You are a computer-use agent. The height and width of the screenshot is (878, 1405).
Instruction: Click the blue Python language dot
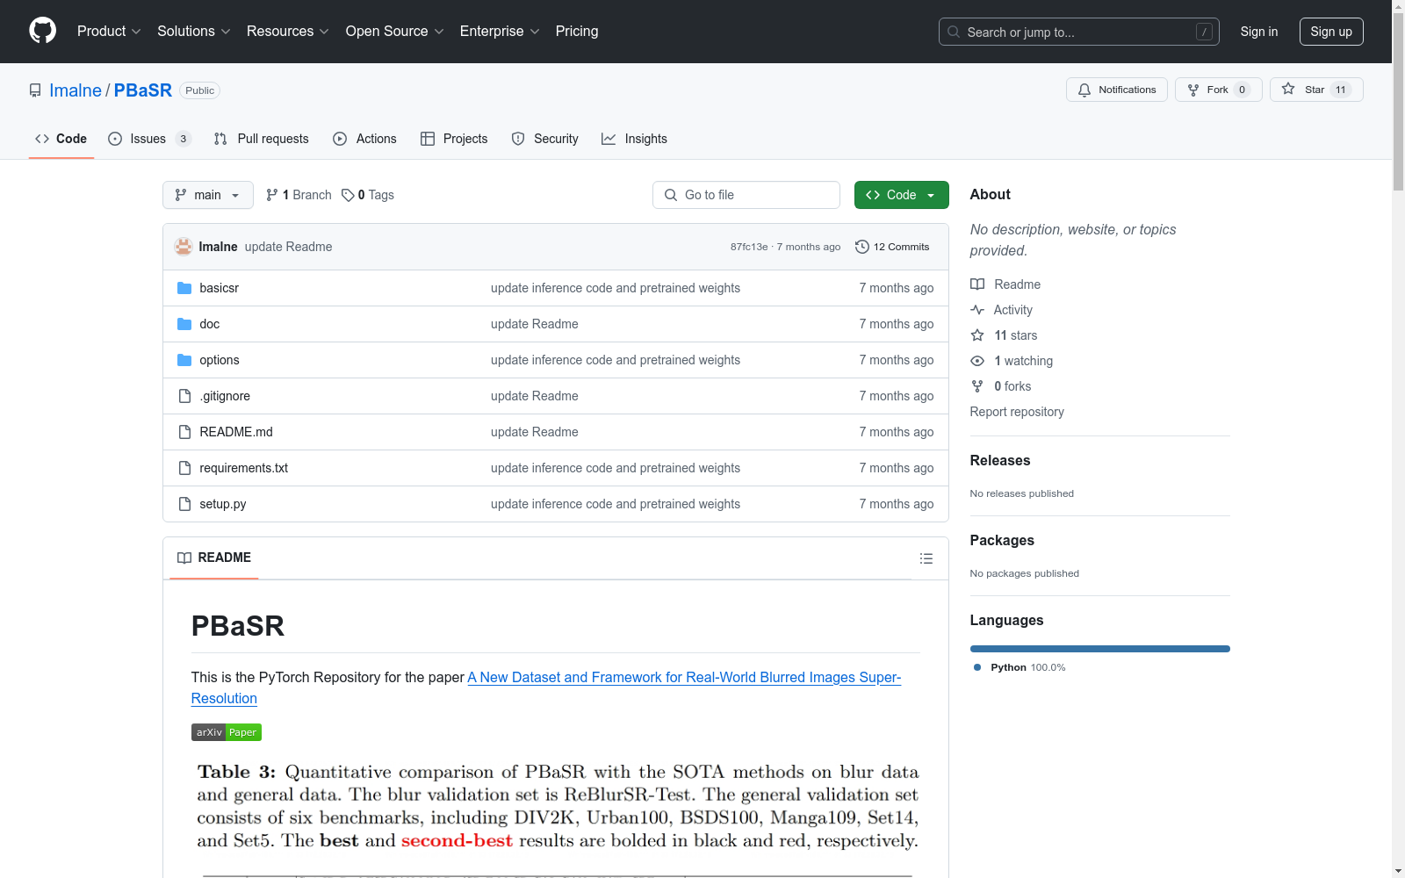click(977, 667)
